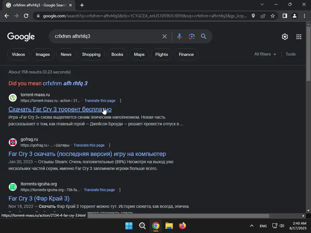Switch to Flights results

162,54
